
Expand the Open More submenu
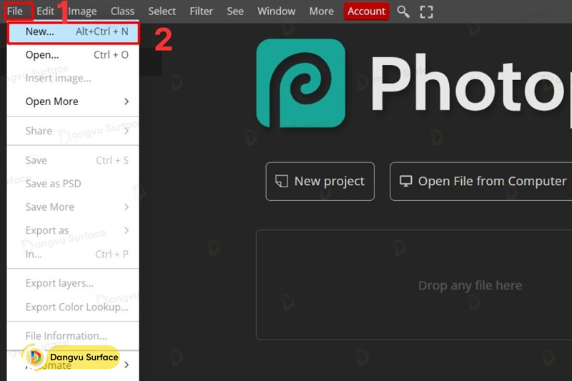pyautogui.click(x=73, y=102)
